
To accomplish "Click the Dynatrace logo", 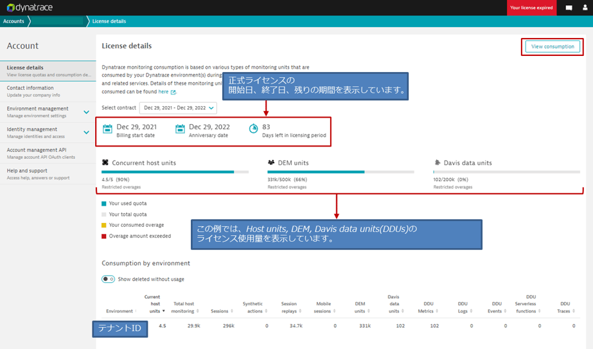I will pyautogui.click(x=30, y=8).
